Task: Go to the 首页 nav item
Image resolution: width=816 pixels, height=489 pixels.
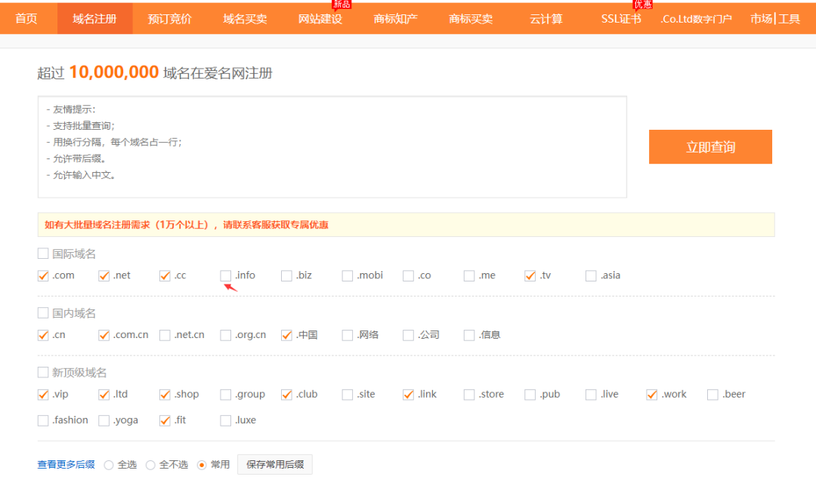Action: [x=26, y=18]
